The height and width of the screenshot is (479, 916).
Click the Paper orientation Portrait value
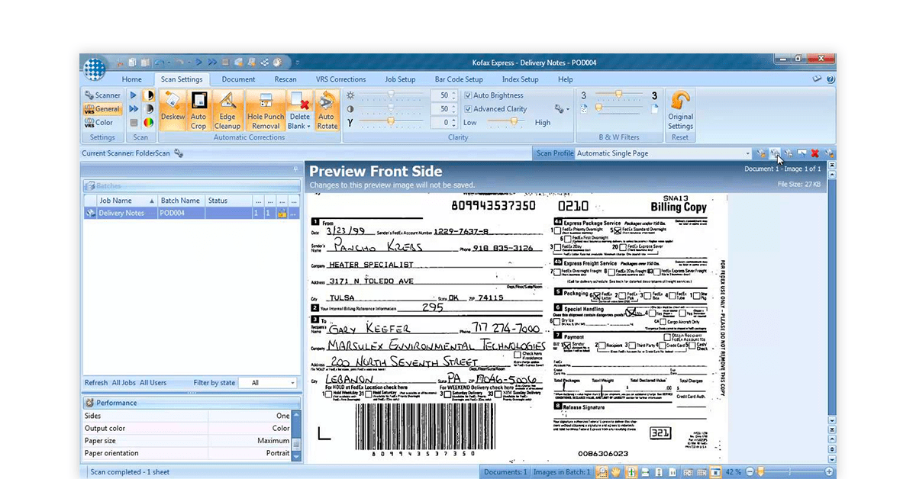(x=278, y=453)
